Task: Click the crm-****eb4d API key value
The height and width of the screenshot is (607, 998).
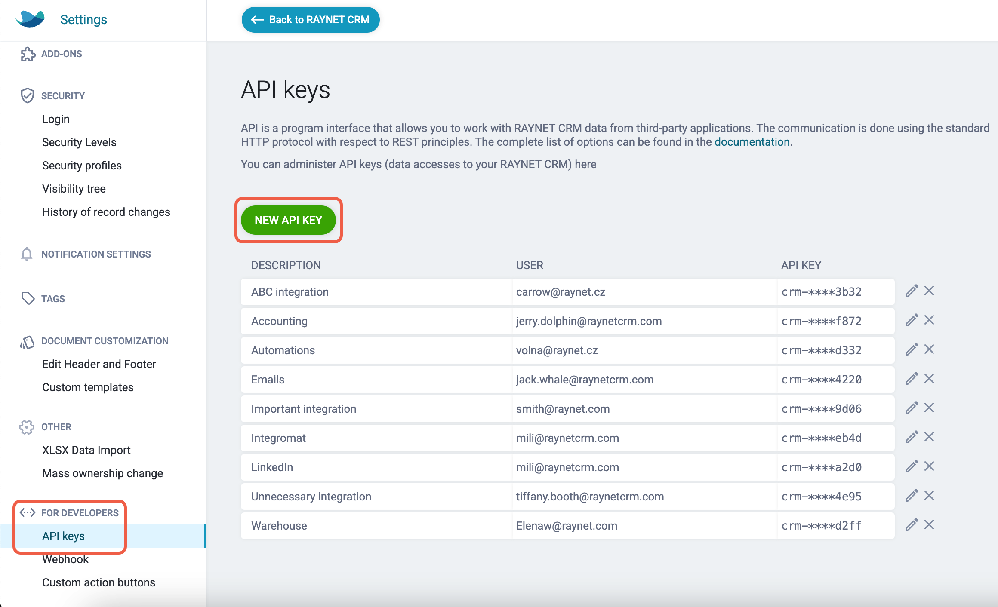Action: pos(822,438)
